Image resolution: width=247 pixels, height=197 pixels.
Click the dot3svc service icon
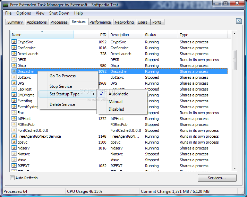click(14, 77)
